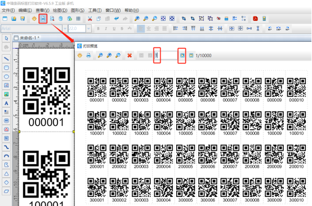
Task: Click the page number input field
Action: [x=166, y=55]
